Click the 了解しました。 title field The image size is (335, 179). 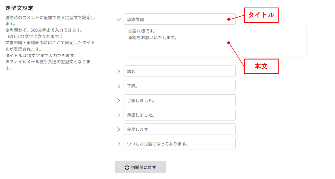click(180, 100)
